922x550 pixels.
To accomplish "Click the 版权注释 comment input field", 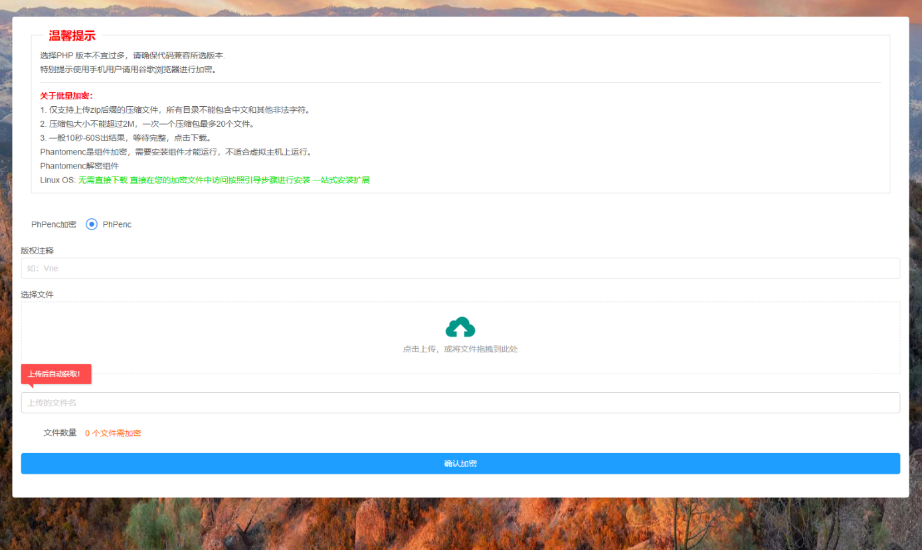I will pos(461,268).
